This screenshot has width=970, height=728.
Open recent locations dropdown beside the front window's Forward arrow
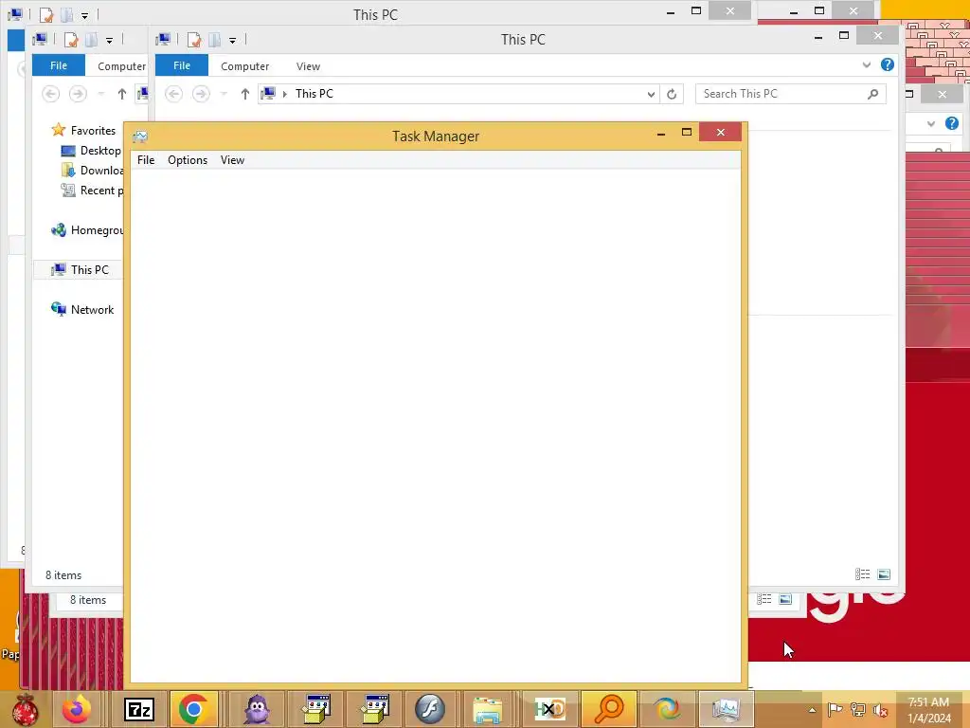coord(224,94)
